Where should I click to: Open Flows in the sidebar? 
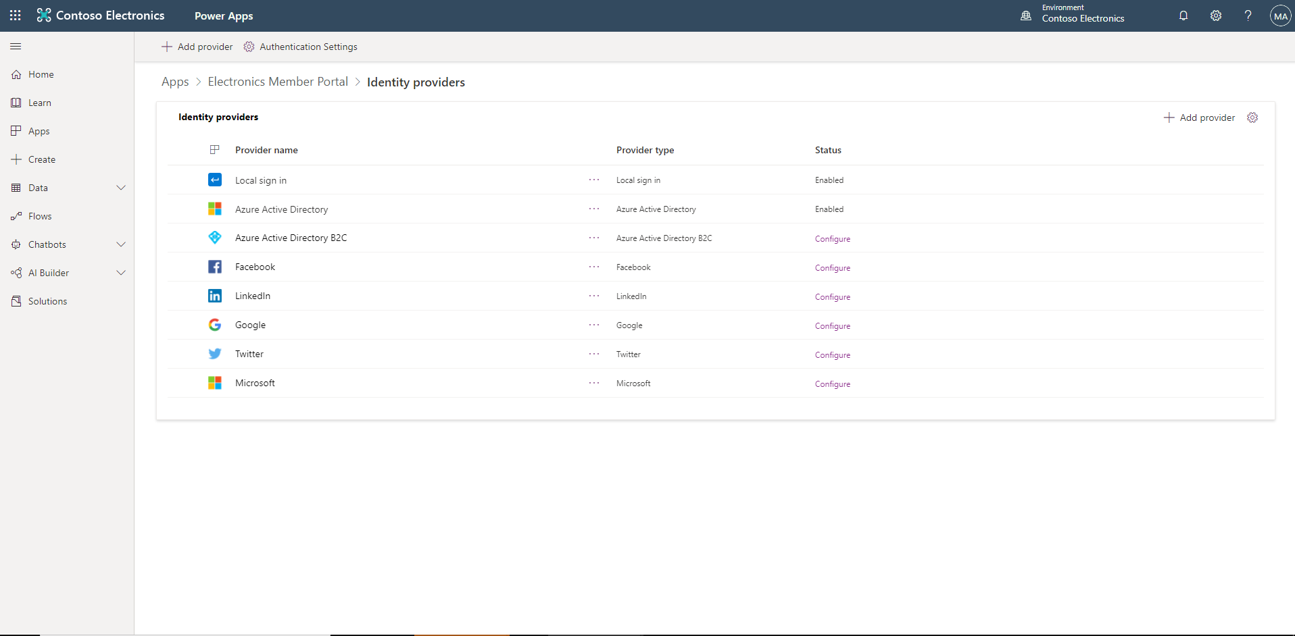(40, 216)
